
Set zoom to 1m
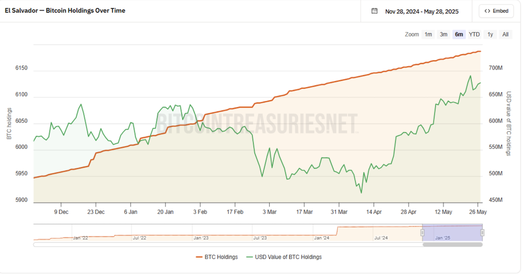[x=428, y=34]
